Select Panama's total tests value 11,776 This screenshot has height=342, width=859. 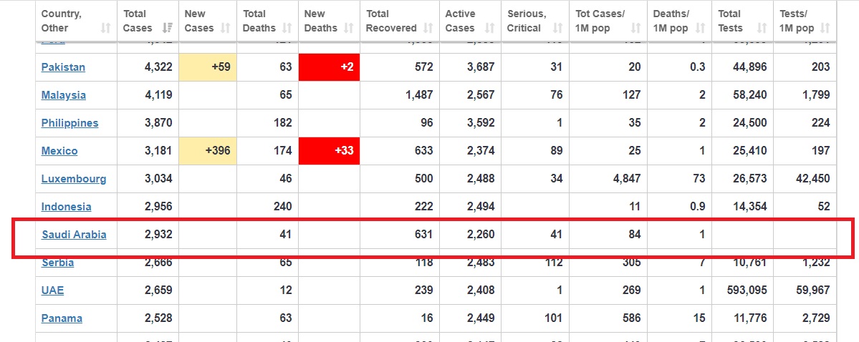point(749,318)
